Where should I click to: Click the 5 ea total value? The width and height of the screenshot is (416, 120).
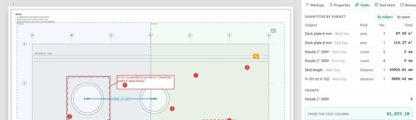(x=408, y=52)
